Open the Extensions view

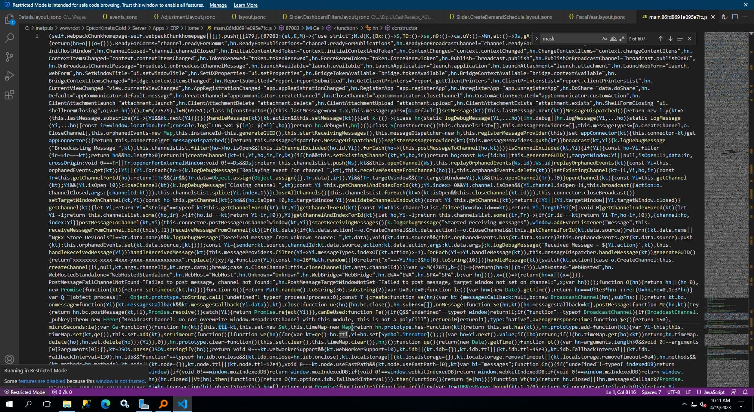[x=9, y=95]
